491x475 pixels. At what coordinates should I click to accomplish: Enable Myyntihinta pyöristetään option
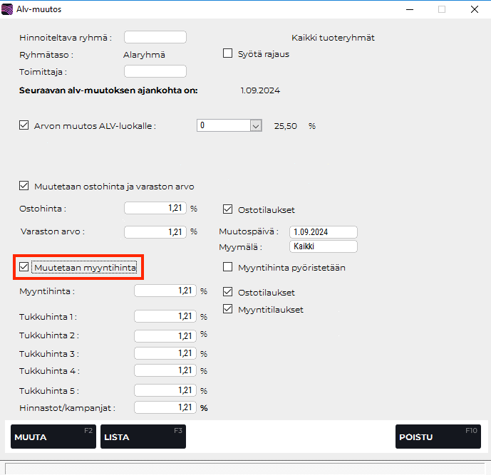coord(228,268)
